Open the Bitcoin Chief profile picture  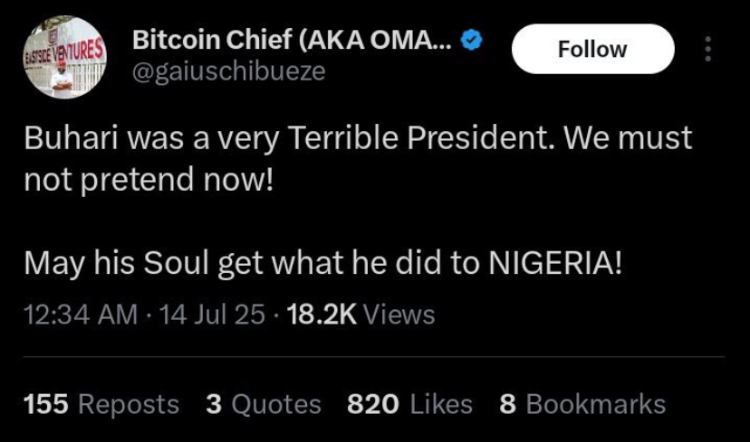[x=62, y=56]
